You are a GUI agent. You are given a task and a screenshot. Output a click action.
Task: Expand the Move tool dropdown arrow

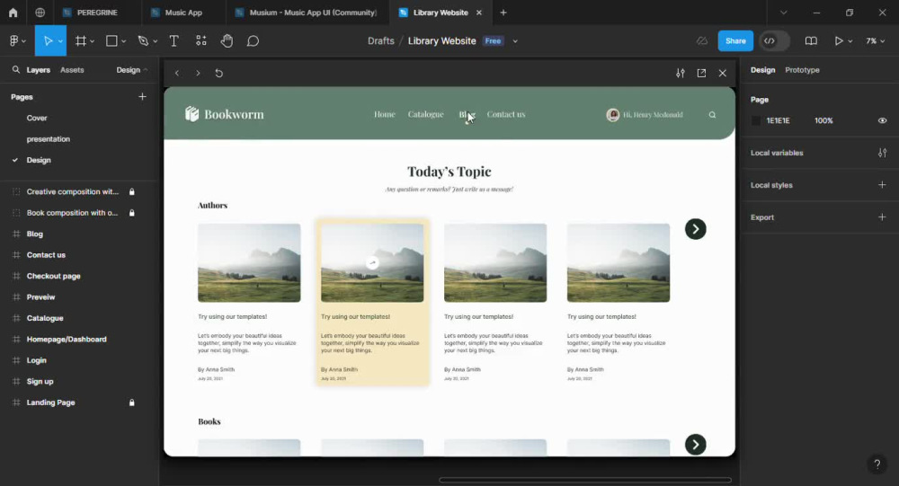tap(60, 41)
